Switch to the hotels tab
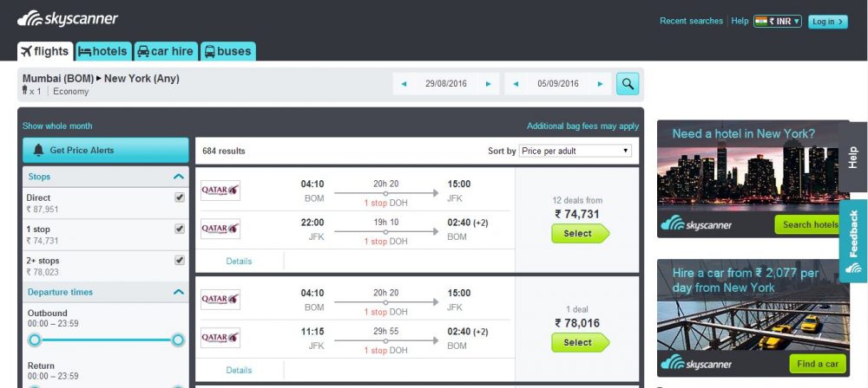The width and height of the screenshot is (868, 388). (103, 51)
